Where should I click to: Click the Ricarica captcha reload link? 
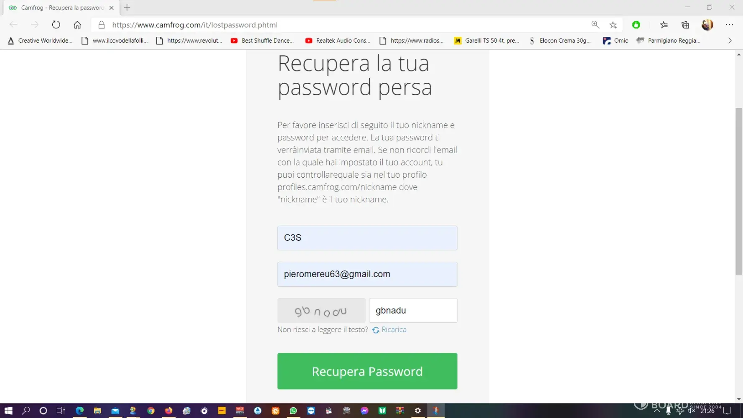pos(389,330)
